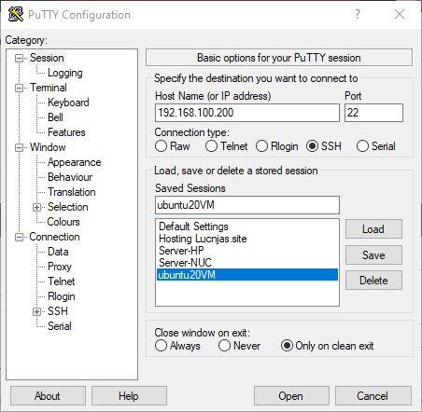Open the Connection category
This screenshot has height=412, width=422.
coord(54,237)
